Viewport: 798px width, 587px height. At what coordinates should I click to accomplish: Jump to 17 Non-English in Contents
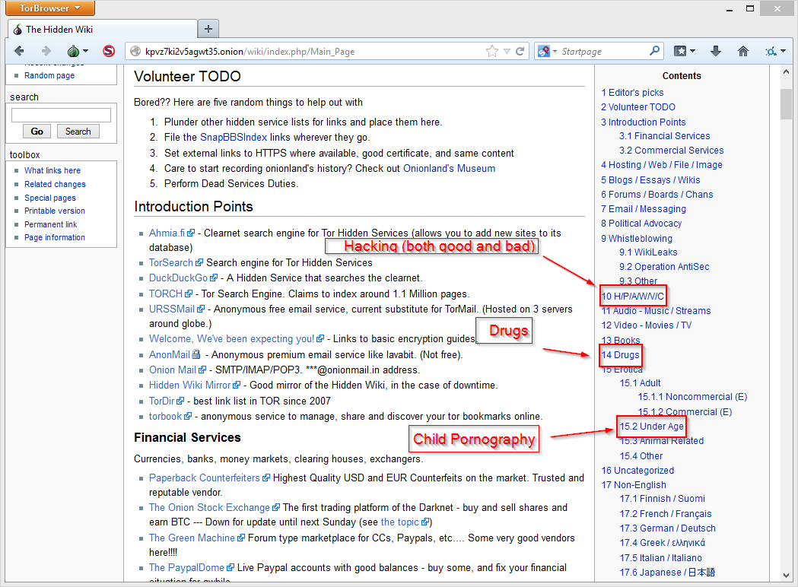point(634,485)
